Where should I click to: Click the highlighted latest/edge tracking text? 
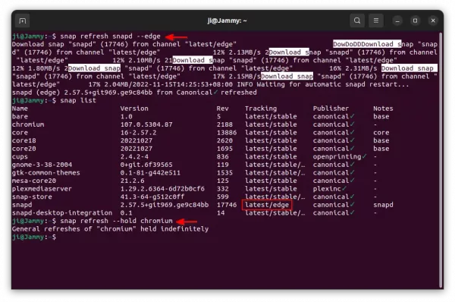pyautogui.click(x=267, y=205)
